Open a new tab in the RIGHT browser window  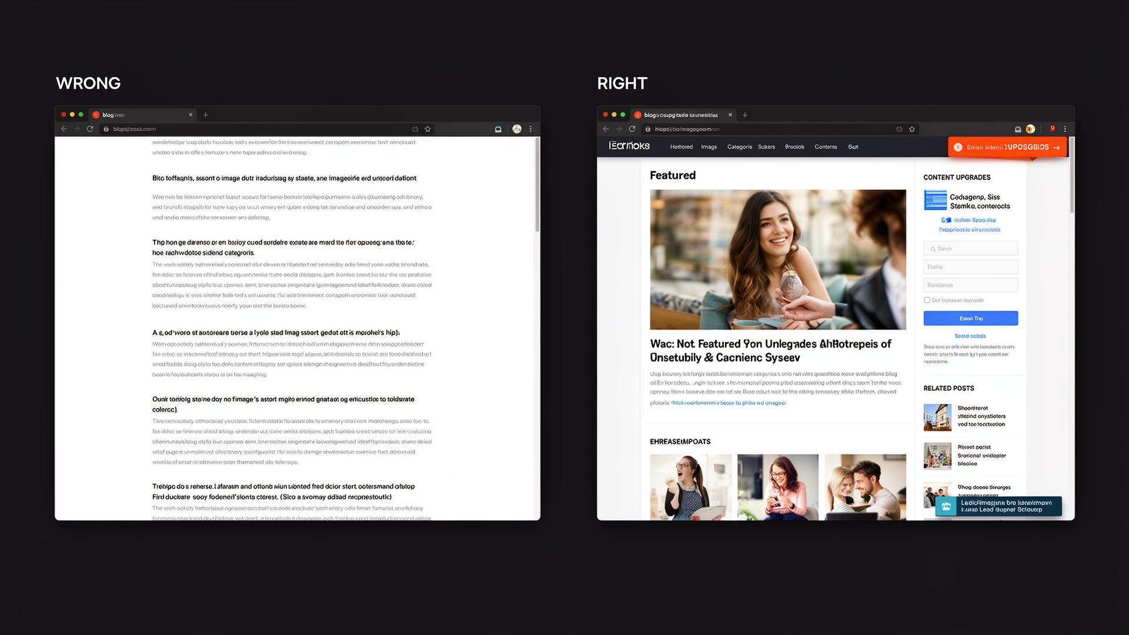tap(745, 115)
